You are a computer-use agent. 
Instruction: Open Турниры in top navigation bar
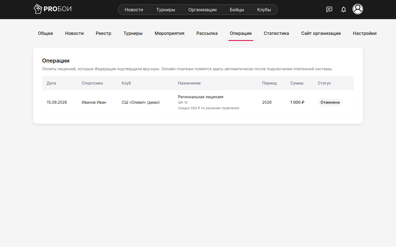point(166,10)
